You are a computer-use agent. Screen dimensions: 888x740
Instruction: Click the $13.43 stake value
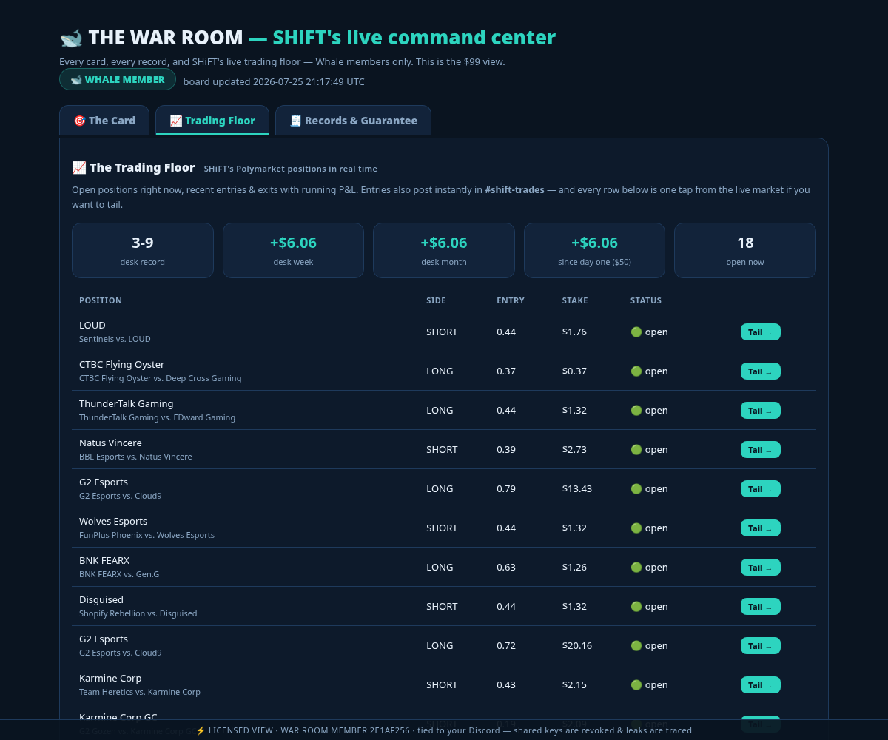click(x=577, y=488)
